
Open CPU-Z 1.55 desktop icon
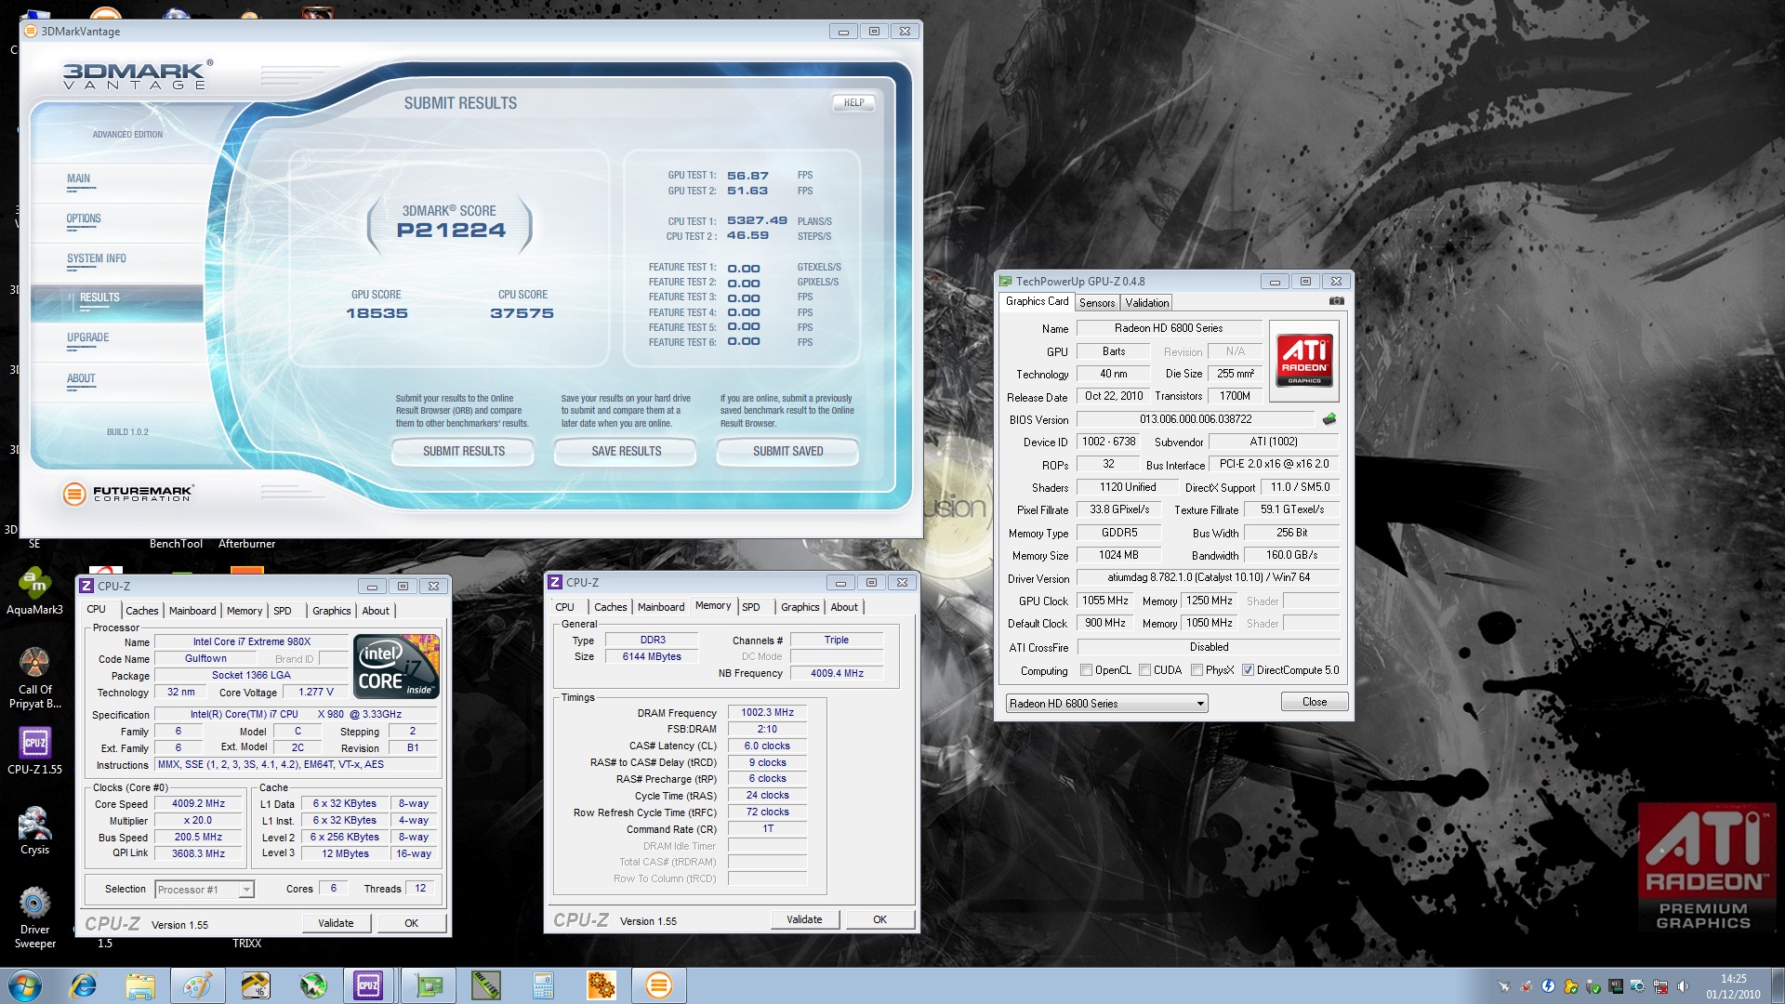click(34, 743)
